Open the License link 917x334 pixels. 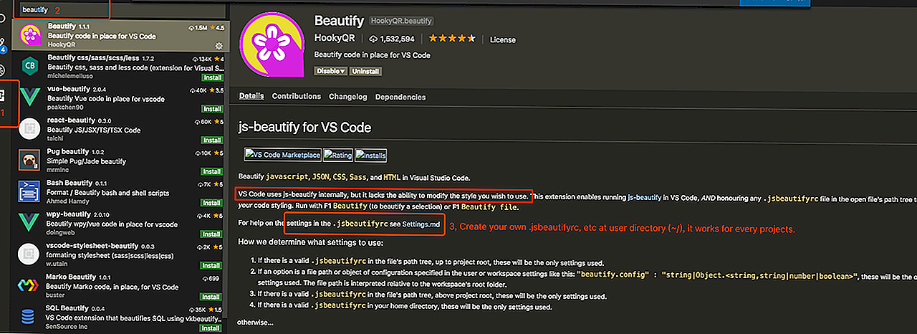pyautogui.click(x=502, y=40)
